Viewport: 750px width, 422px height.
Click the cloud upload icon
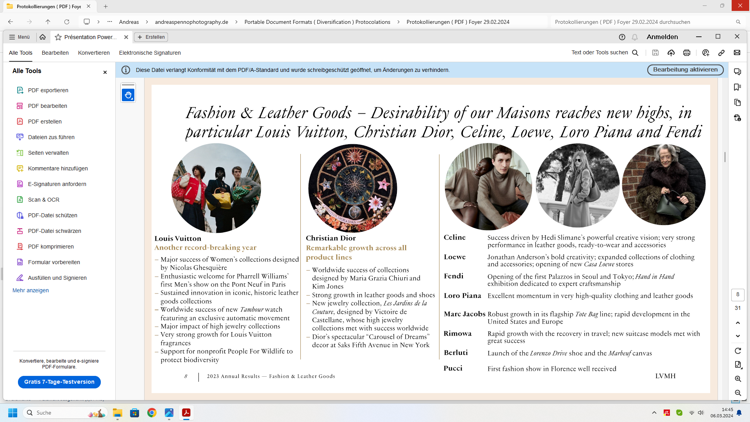[x=671, y=53]
